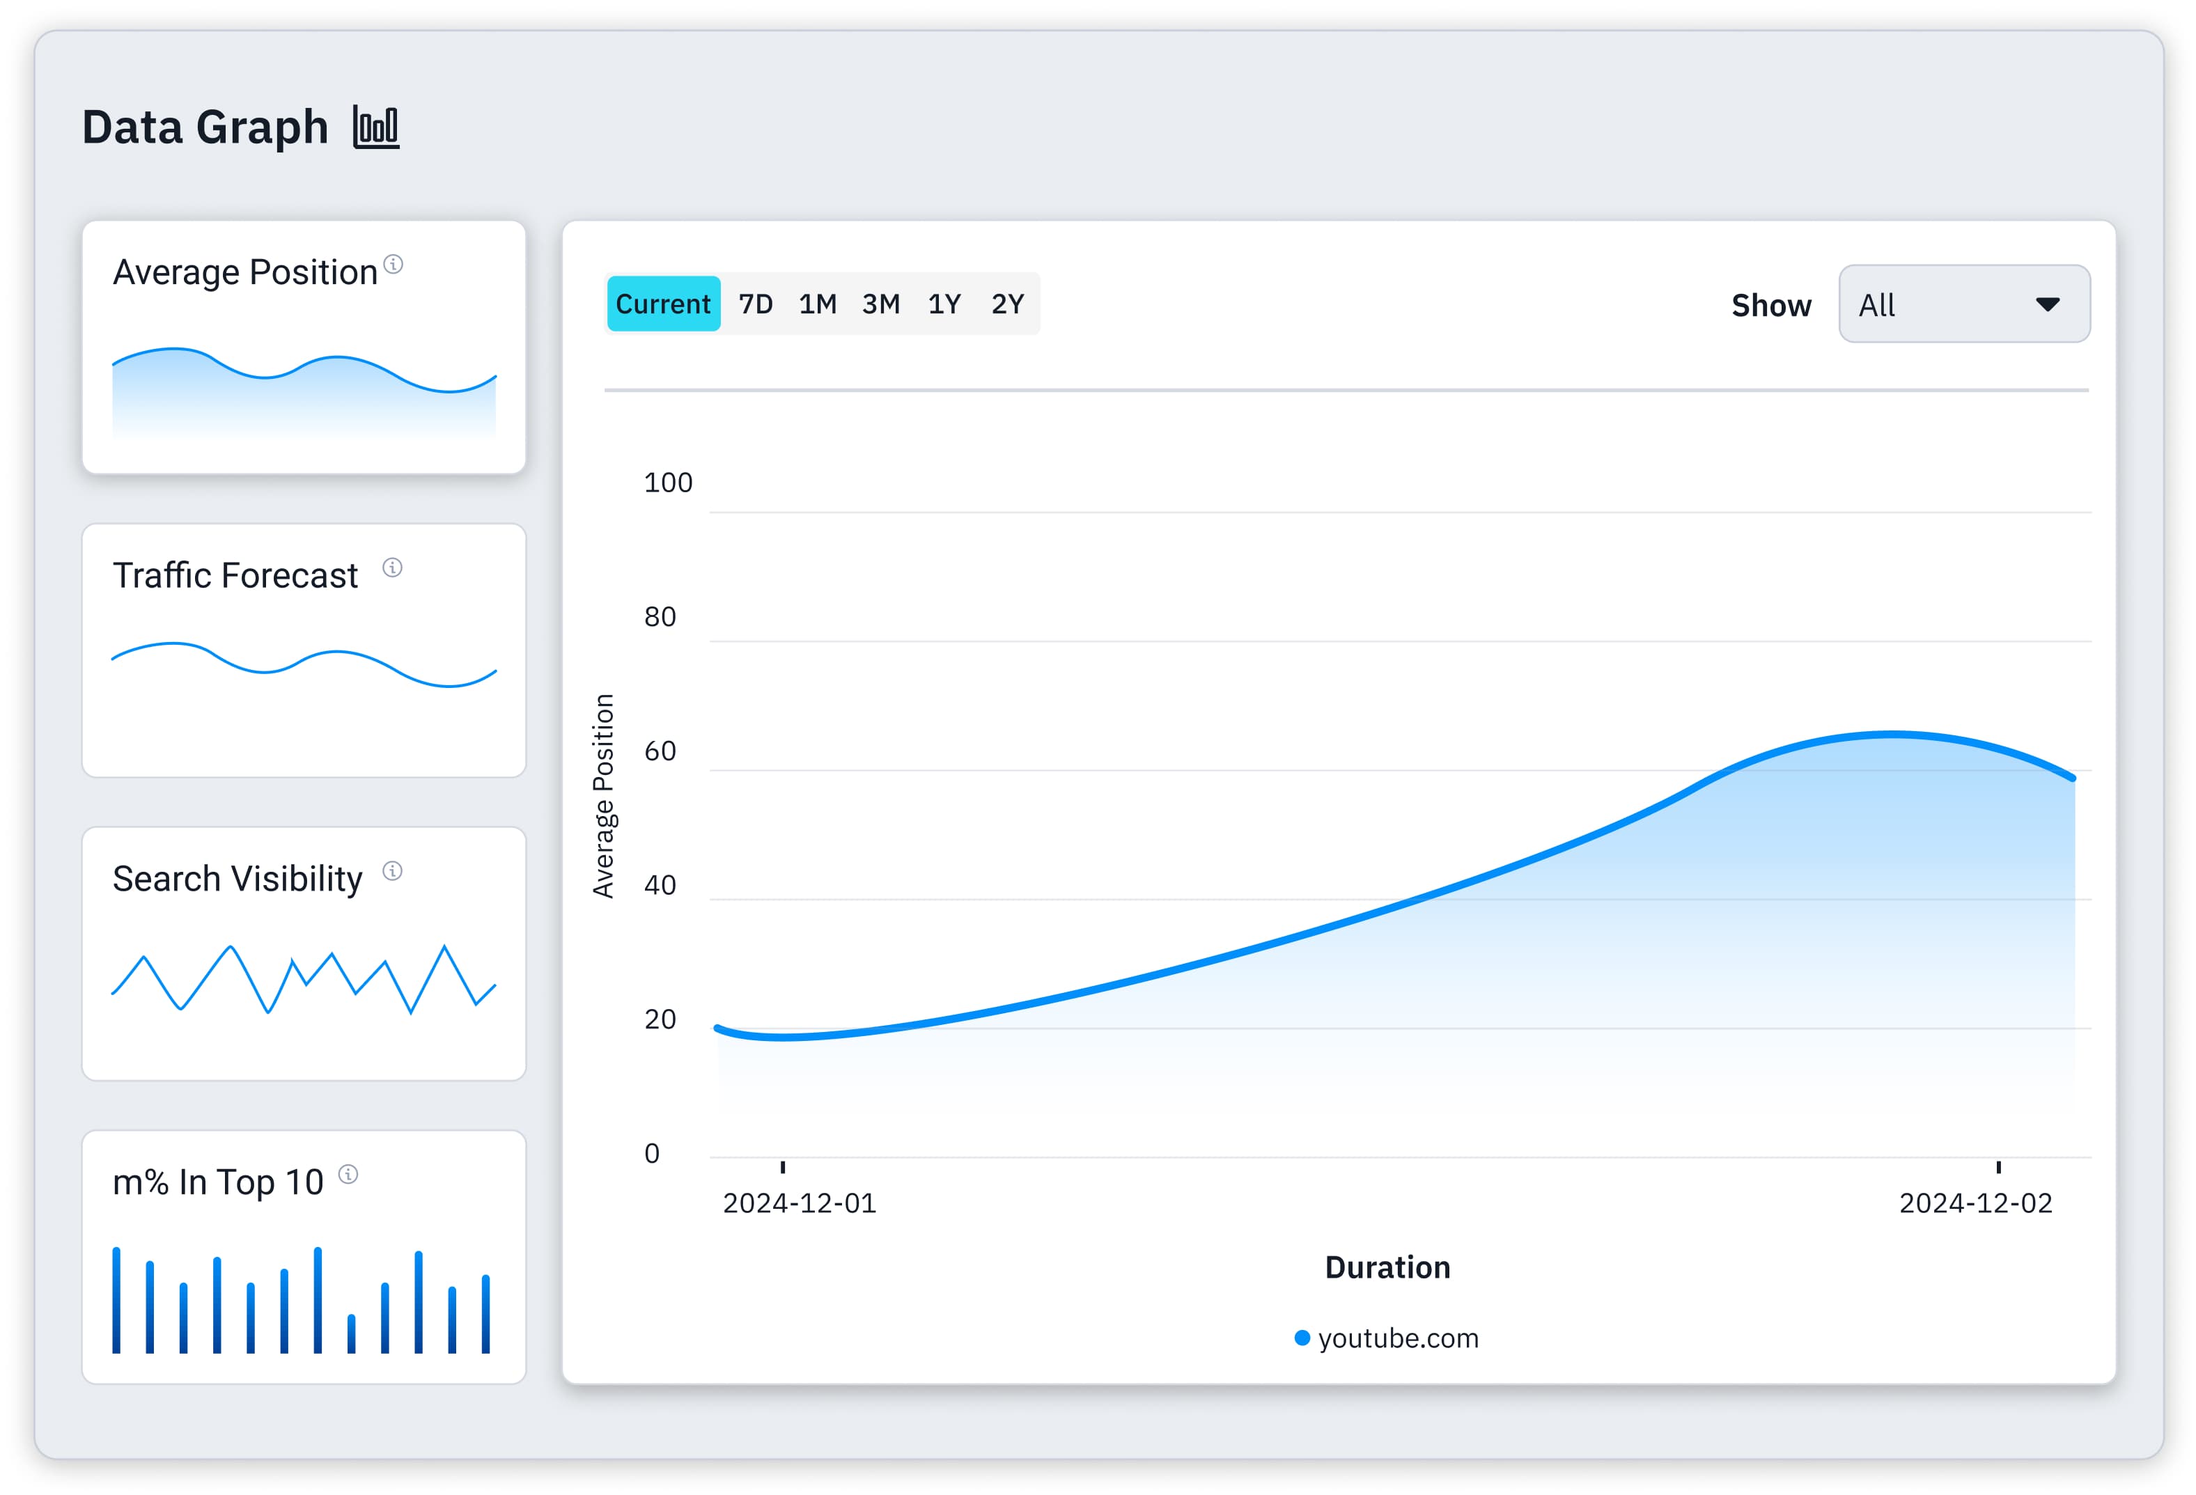This screenshot has height=1495, width=2196.
Task: Click the info icon next to Average Position
Action: click(394, 265)
